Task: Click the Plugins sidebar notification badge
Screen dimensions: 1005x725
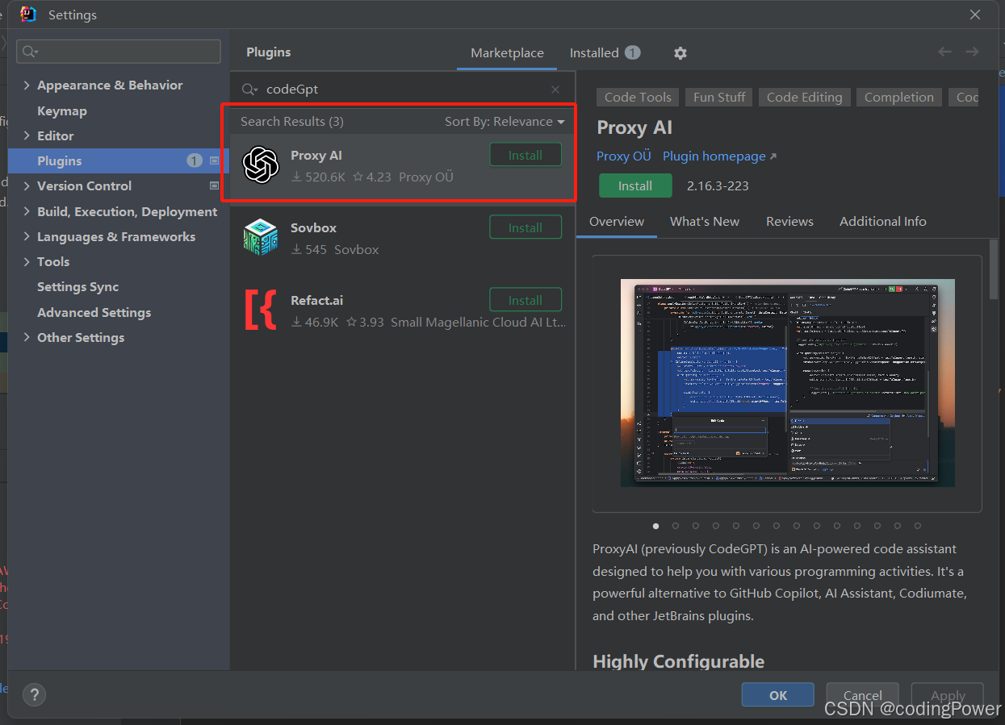Action: pyautogui.click(x=195, y=160)
